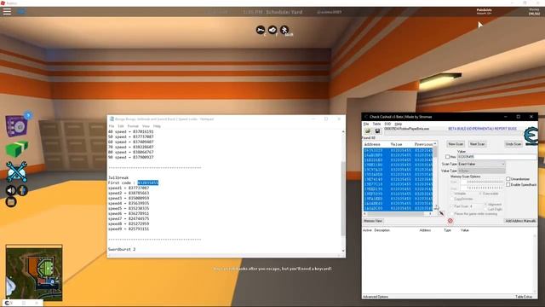Open the purple safe icon
The image size is (545, 307).
point(16,126)
